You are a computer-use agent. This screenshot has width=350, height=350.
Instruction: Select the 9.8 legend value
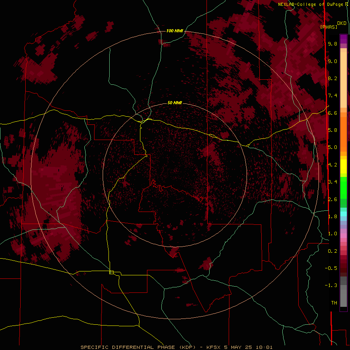pos(332,44)
